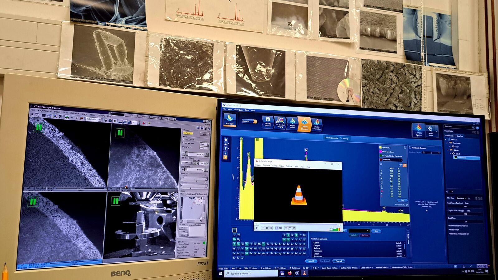Open the Ratemeter dropdown in Mini View
498x280 pixels.
pos(462,198)
